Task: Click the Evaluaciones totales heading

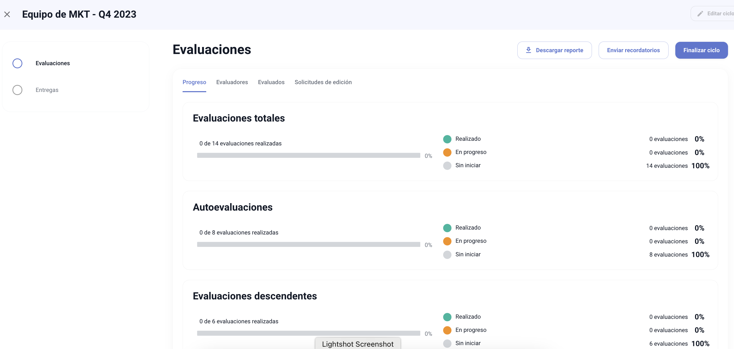Action: tap(239, 118)
